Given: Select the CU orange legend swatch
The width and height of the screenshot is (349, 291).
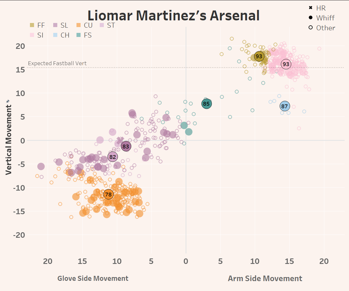Looking at the screenshot, I should pyautogui.click(x=79, y=25).
